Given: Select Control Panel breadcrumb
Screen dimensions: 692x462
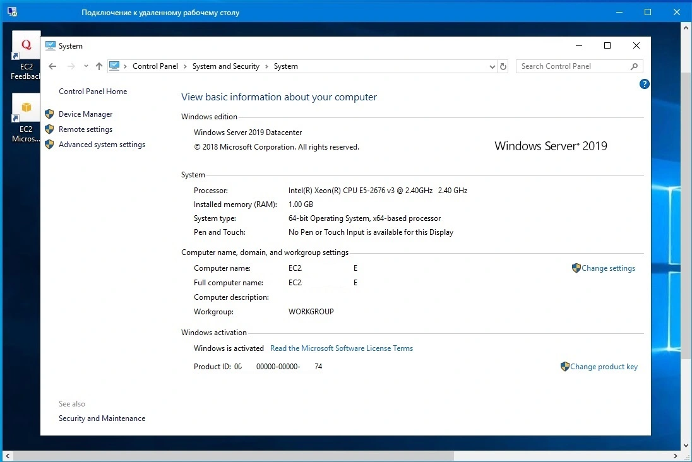Looking at the screenshot, I should click(x=155, y=66).
